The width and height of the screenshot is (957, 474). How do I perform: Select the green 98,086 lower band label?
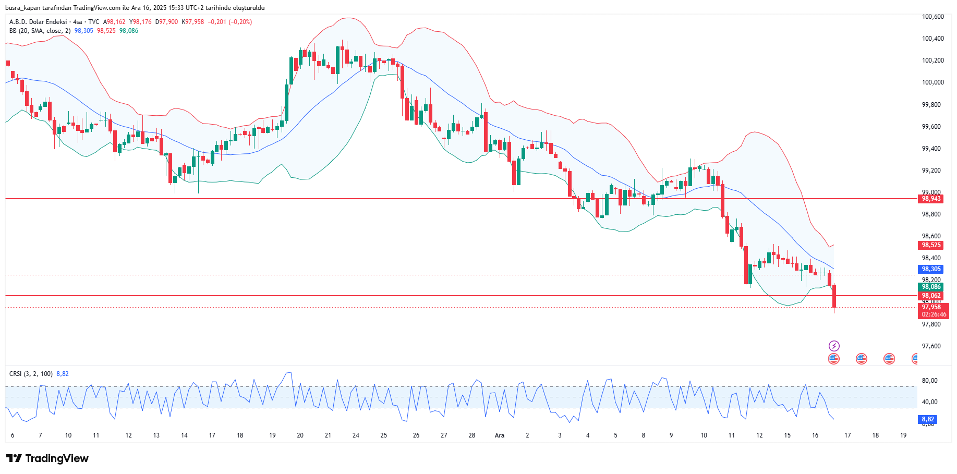click(931, 287)
